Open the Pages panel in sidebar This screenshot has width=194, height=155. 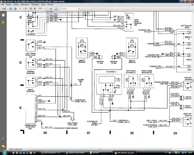(3, 15)
